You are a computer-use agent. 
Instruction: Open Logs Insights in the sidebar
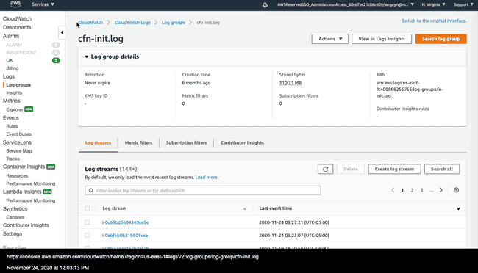coord(14,92)
